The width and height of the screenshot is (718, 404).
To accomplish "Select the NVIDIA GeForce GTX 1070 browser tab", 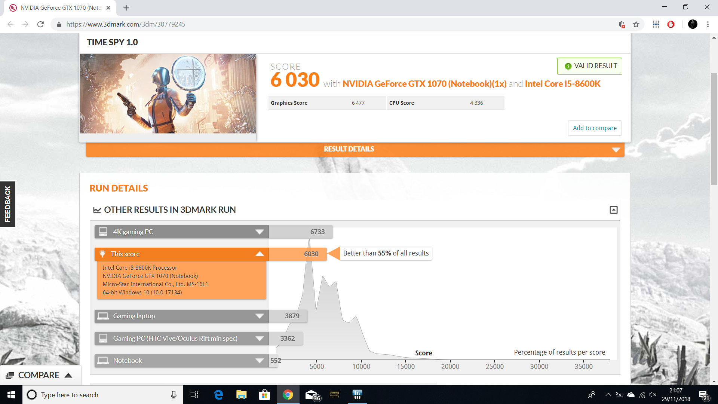I will pyautogui.click(x=60, y=8).
